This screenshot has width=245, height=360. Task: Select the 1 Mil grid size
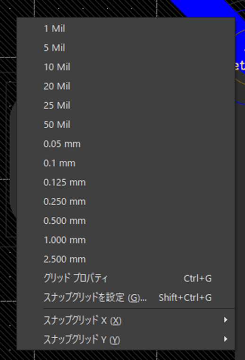(x=126, y=29)
